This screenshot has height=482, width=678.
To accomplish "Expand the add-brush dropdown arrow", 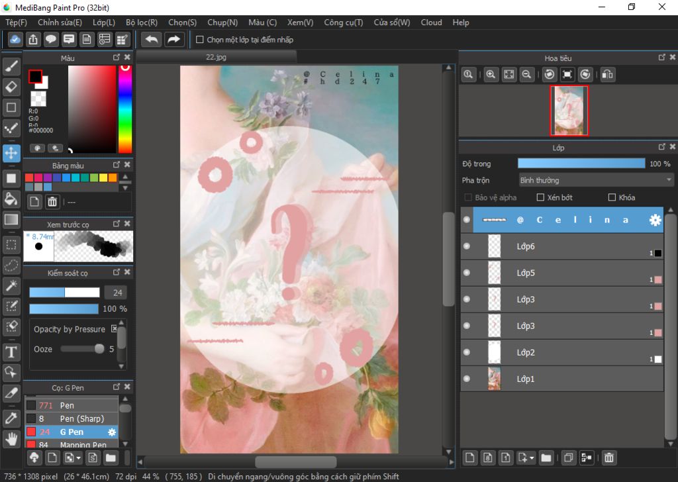I will pos(78,458).
